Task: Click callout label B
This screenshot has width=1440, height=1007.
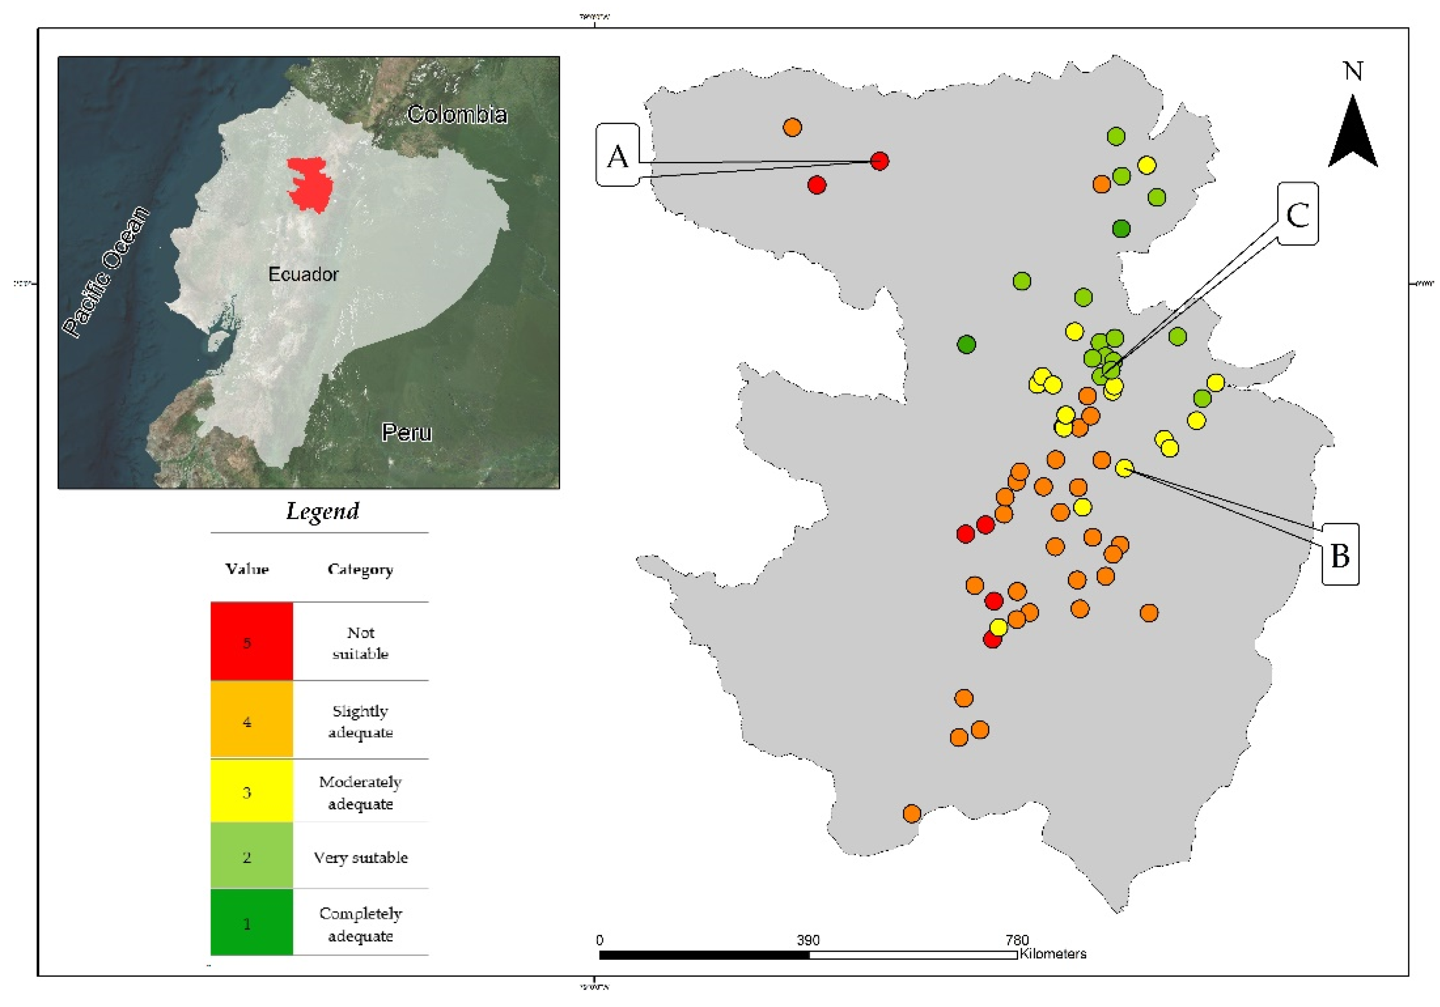Action: click(x=1340, y=555)
